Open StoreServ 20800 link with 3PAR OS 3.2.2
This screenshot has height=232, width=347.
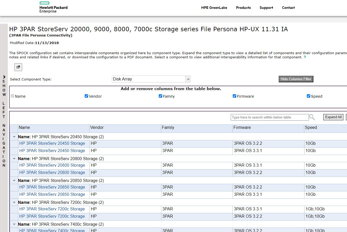[52, 173]
